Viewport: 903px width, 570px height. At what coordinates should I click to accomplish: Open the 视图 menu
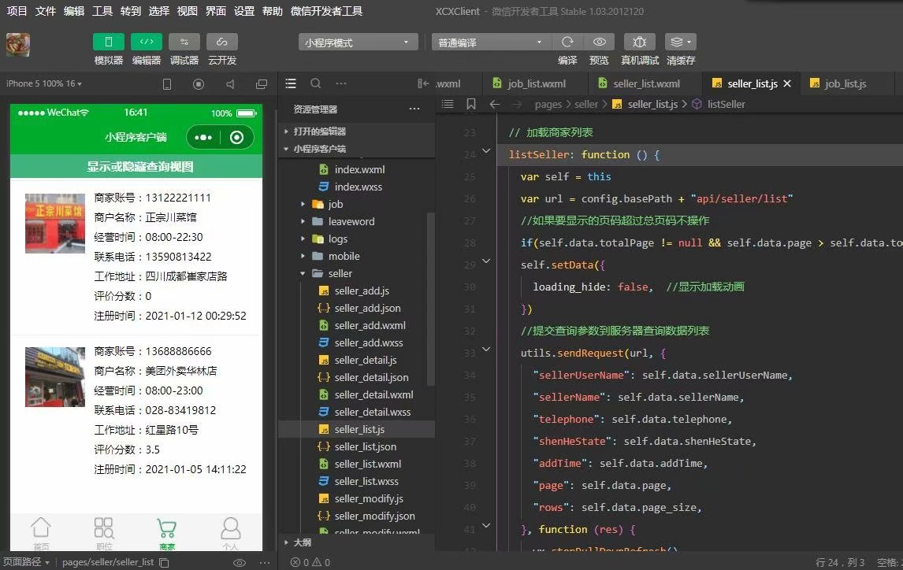coord(188,11)
